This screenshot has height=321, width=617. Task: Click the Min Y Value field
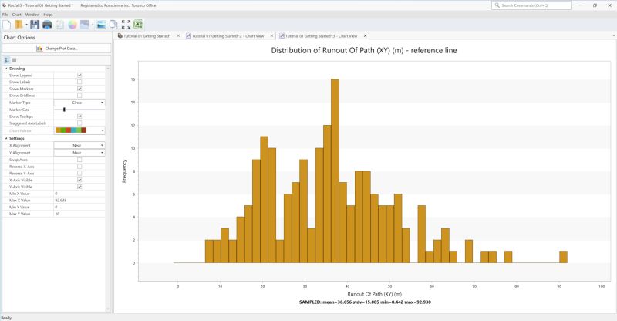click(x=79, y=207)
